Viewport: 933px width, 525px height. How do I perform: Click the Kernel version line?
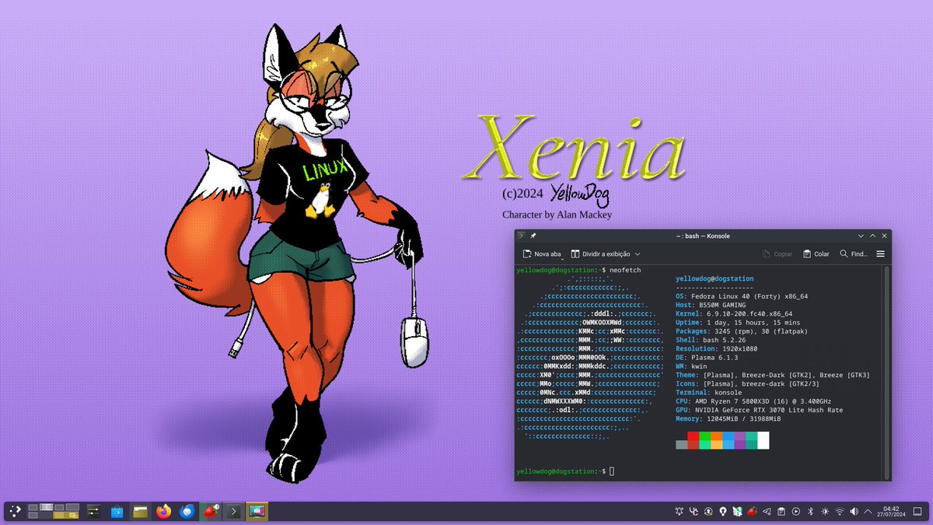[x=734, y=313]
